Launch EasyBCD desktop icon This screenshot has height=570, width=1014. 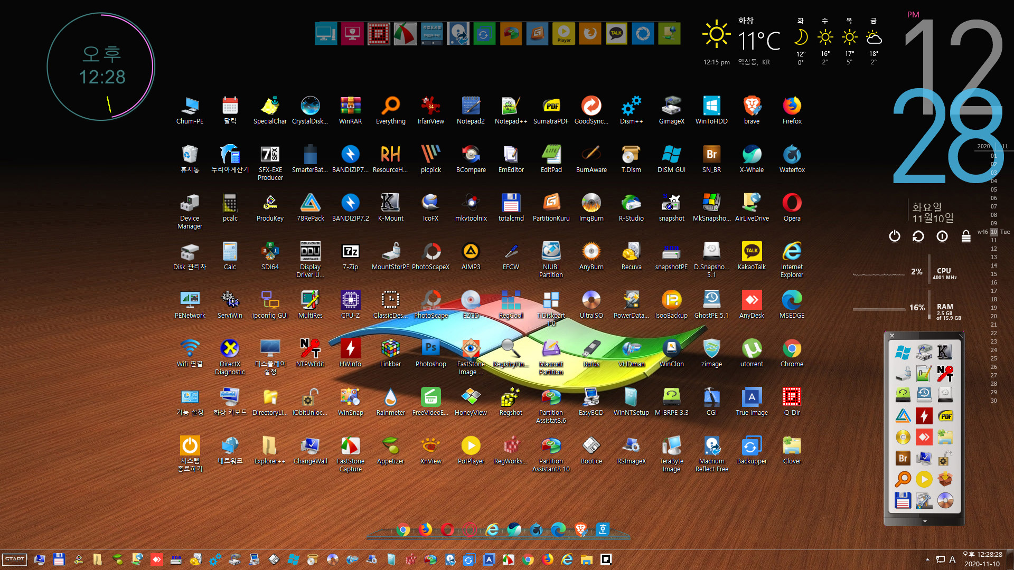click(591, 402)
